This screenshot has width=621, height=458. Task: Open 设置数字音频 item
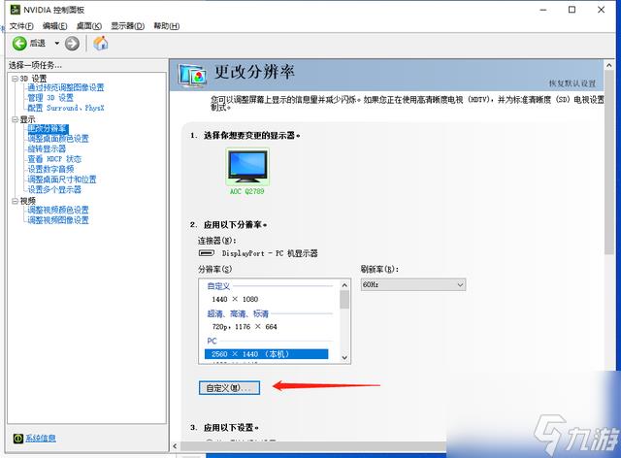tap(50, 169)
